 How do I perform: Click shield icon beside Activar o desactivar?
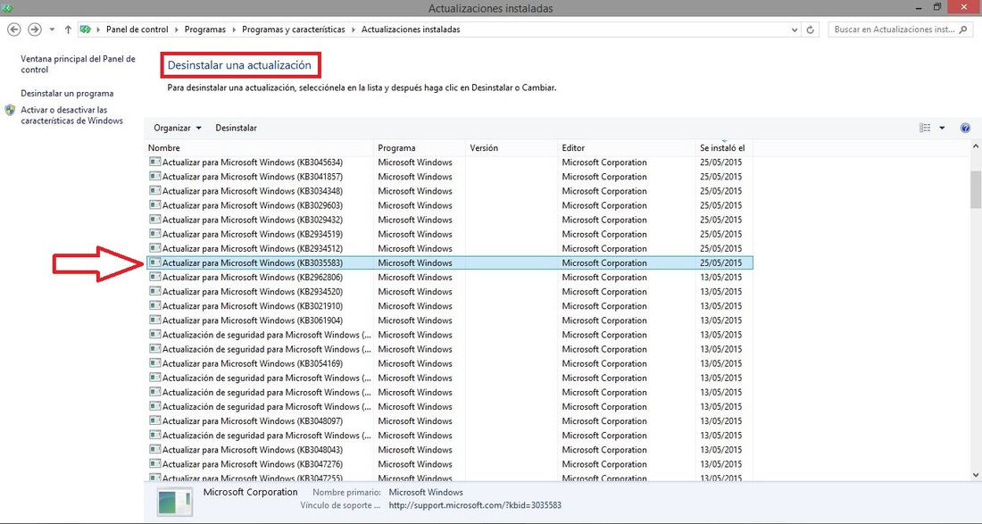[10, 110]
